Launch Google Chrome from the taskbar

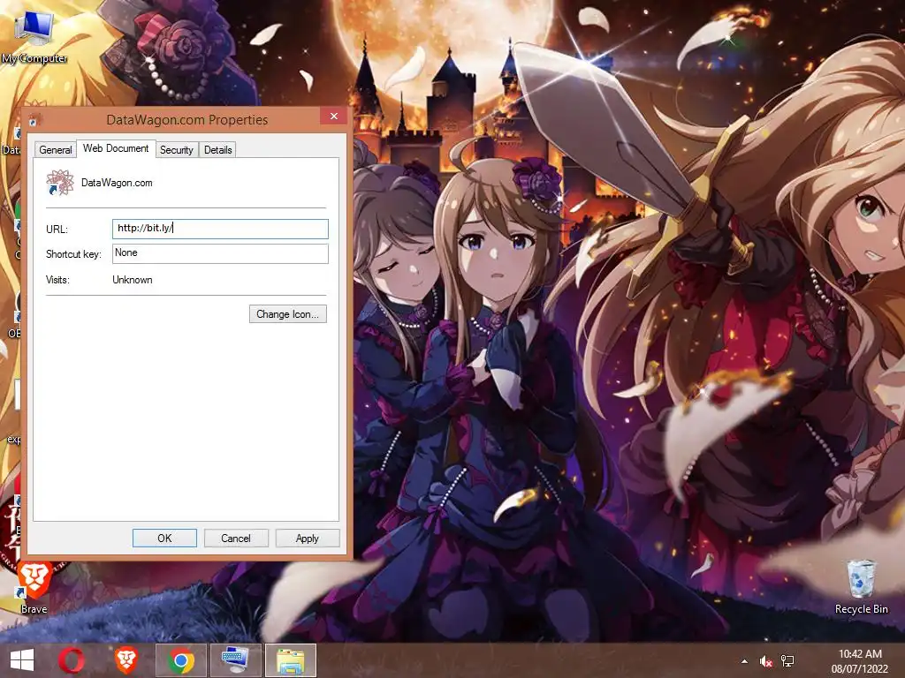(180, 660)
